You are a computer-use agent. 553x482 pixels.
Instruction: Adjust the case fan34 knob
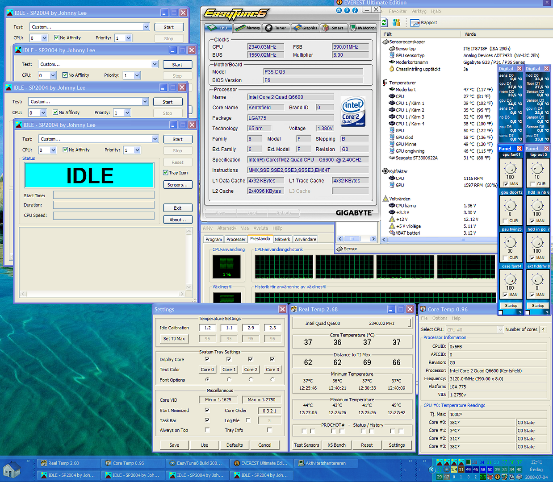coord(510,279)
